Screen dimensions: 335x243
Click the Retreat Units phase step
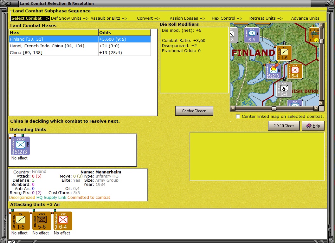click(x=266, y=18)
